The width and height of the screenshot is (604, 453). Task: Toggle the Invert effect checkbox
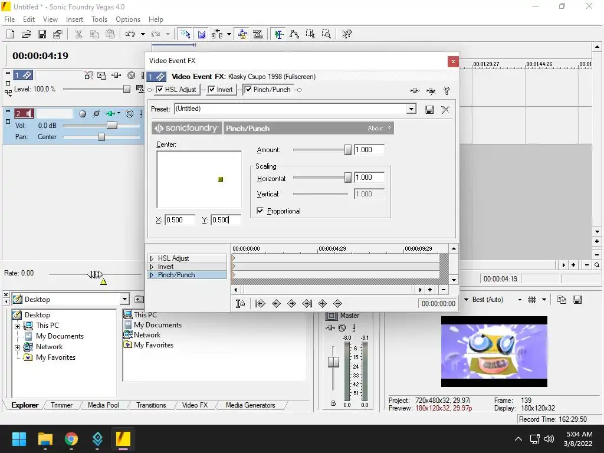click(x=212, y=90)
